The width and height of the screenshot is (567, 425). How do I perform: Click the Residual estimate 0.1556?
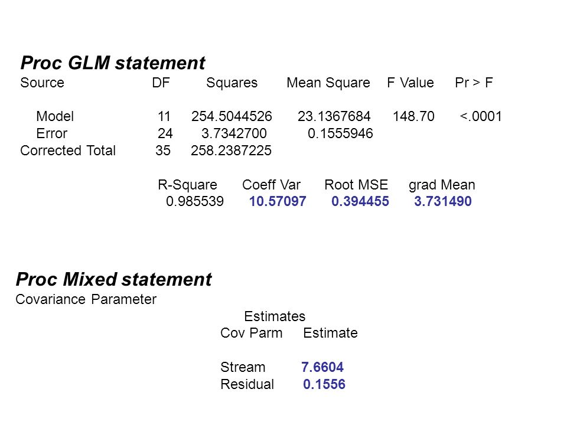click(x=324, y=384)
